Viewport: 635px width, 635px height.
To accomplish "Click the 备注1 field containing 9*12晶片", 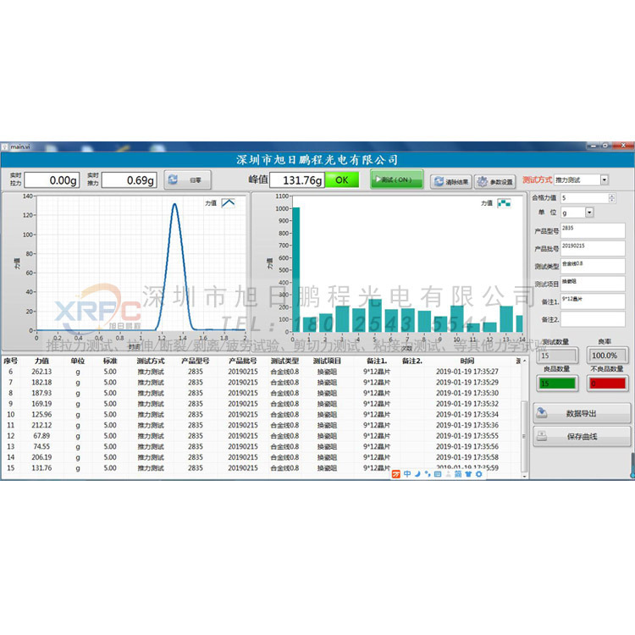I will (593, 301).
